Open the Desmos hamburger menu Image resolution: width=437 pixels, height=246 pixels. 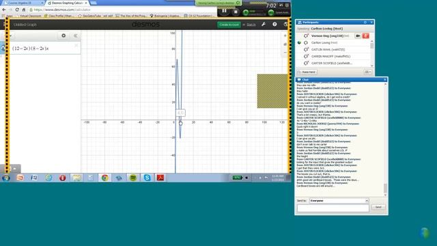(x=4, y=25)
